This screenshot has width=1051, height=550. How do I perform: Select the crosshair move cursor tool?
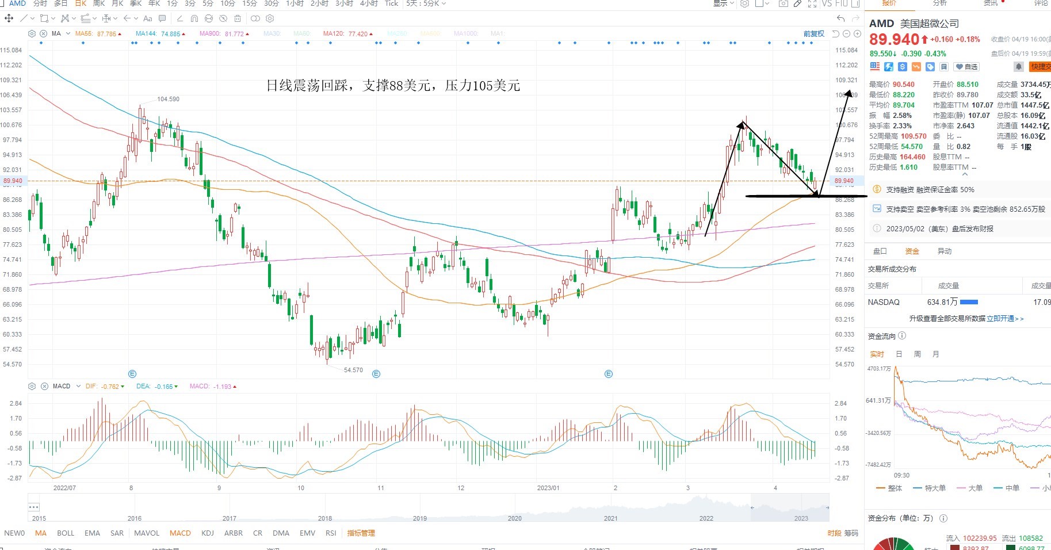click(x=9, y=18)
